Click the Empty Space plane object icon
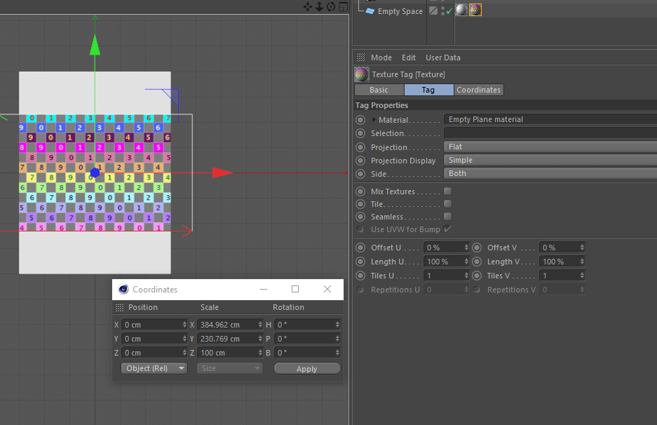Image resolution: width=657 pixels, height=425 pixels. point(370,11)
